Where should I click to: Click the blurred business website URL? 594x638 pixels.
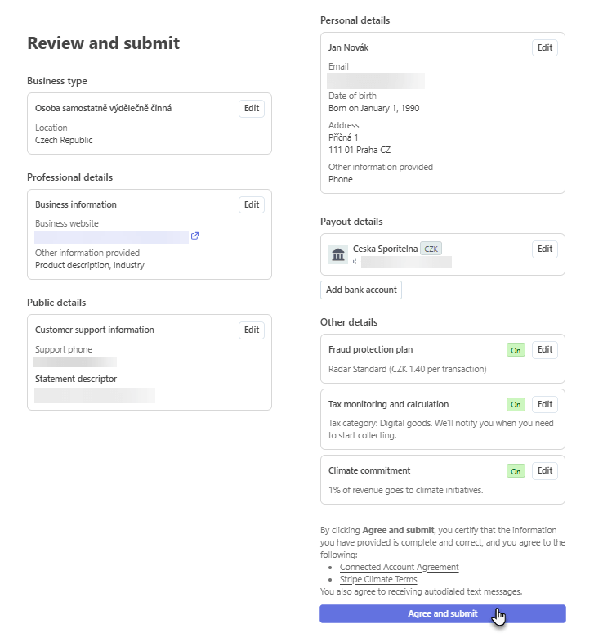pos(111,237)
